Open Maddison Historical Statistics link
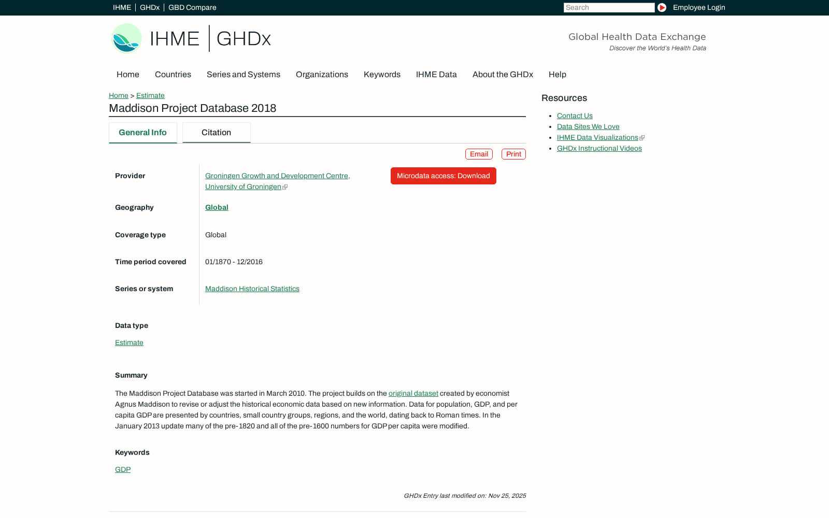The width and height of the screenshot is (829, 518). 252,289
